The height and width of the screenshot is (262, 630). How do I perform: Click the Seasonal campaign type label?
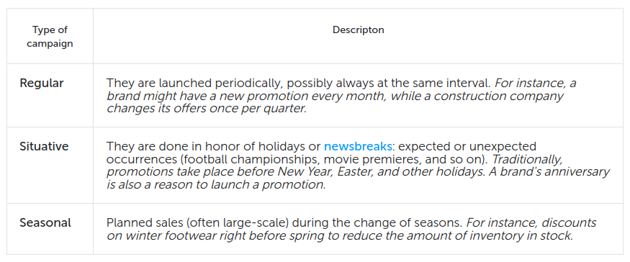(45, 222)
